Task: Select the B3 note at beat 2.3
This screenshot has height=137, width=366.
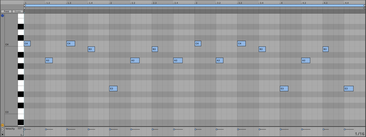Action: [155, 49]
